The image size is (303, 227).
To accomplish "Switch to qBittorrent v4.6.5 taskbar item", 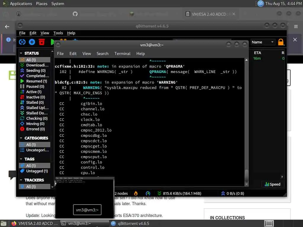I will coord(130,223).
